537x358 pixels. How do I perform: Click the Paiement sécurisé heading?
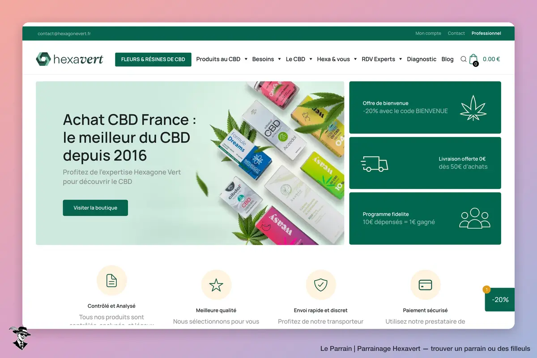pos(425,311)
